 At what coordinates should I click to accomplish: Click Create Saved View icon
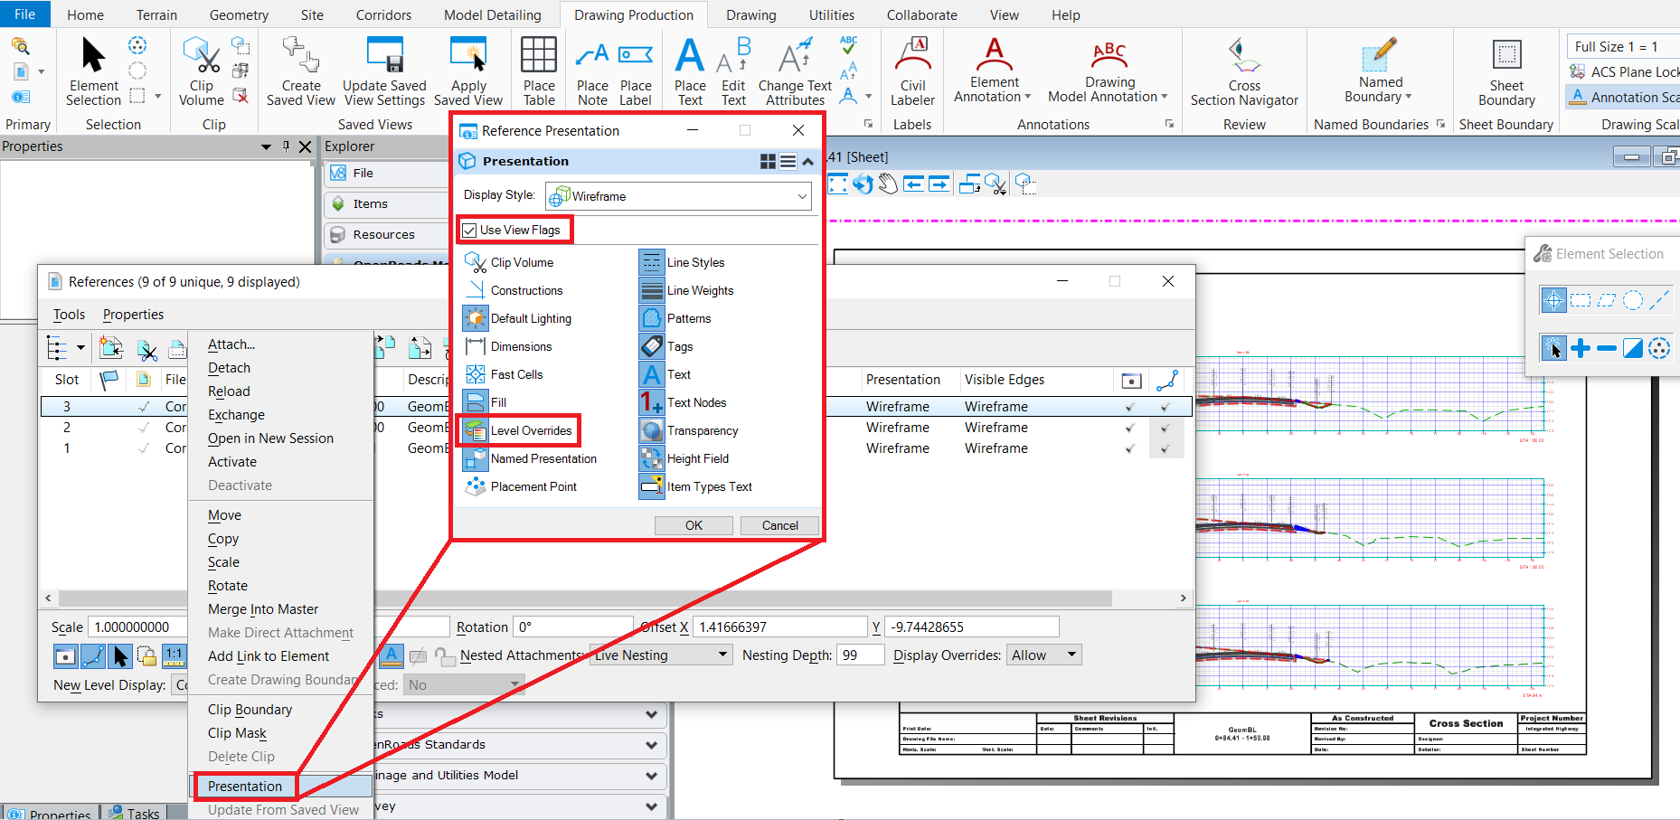click(300, 71)
